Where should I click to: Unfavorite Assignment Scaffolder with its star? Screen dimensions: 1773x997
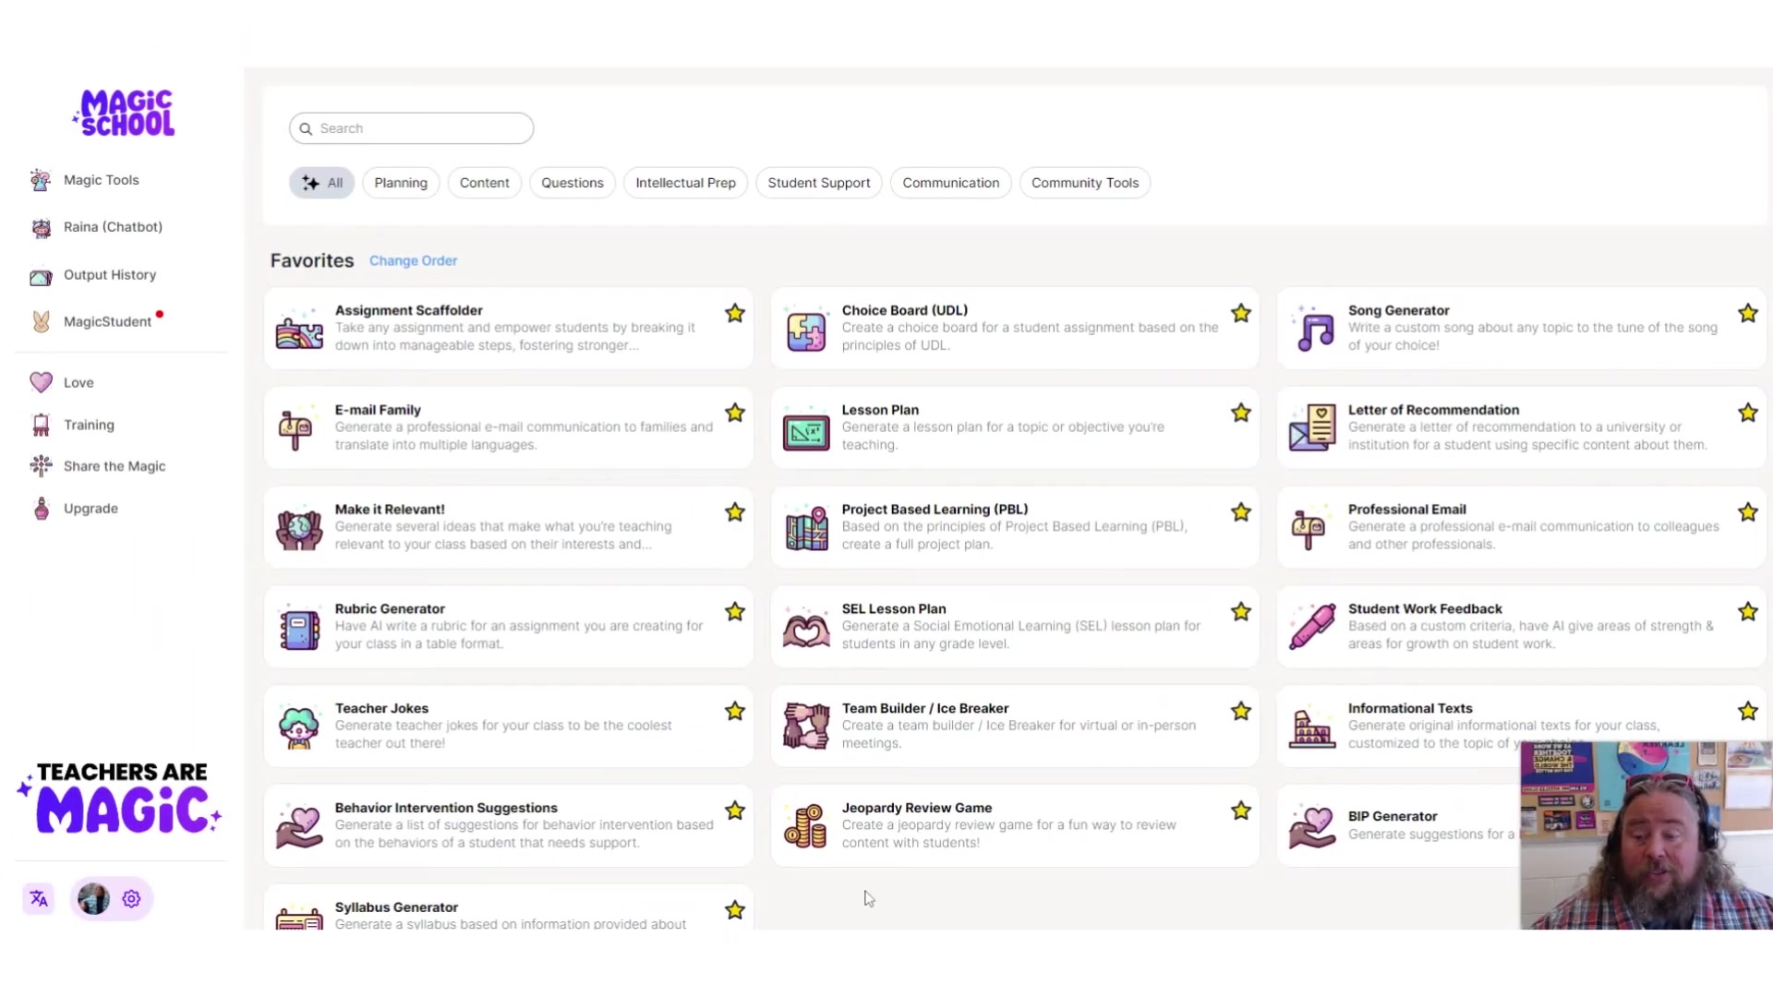coord(735,313)
